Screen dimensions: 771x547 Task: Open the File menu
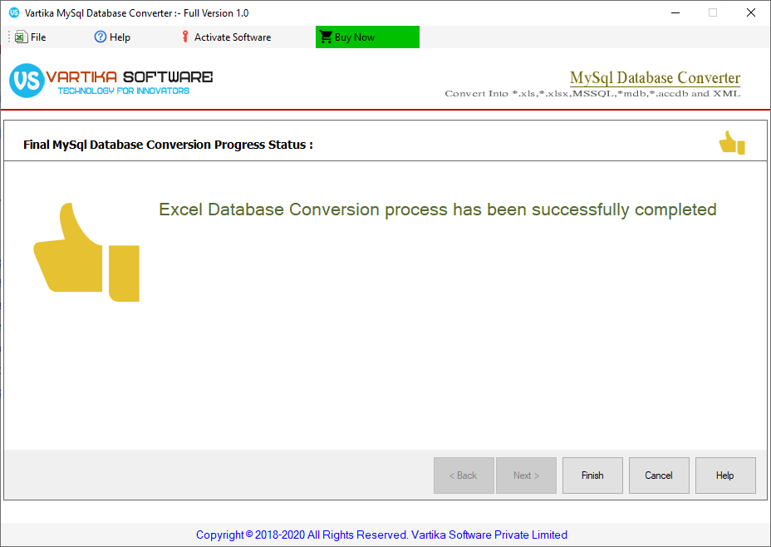click(x=31, y=37)
